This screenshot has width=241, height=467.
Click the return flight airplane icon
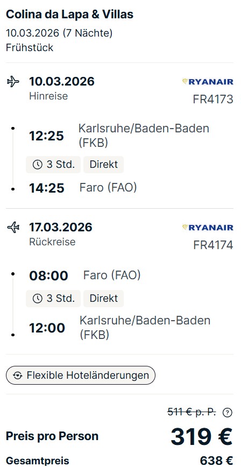tap(13, 227)
